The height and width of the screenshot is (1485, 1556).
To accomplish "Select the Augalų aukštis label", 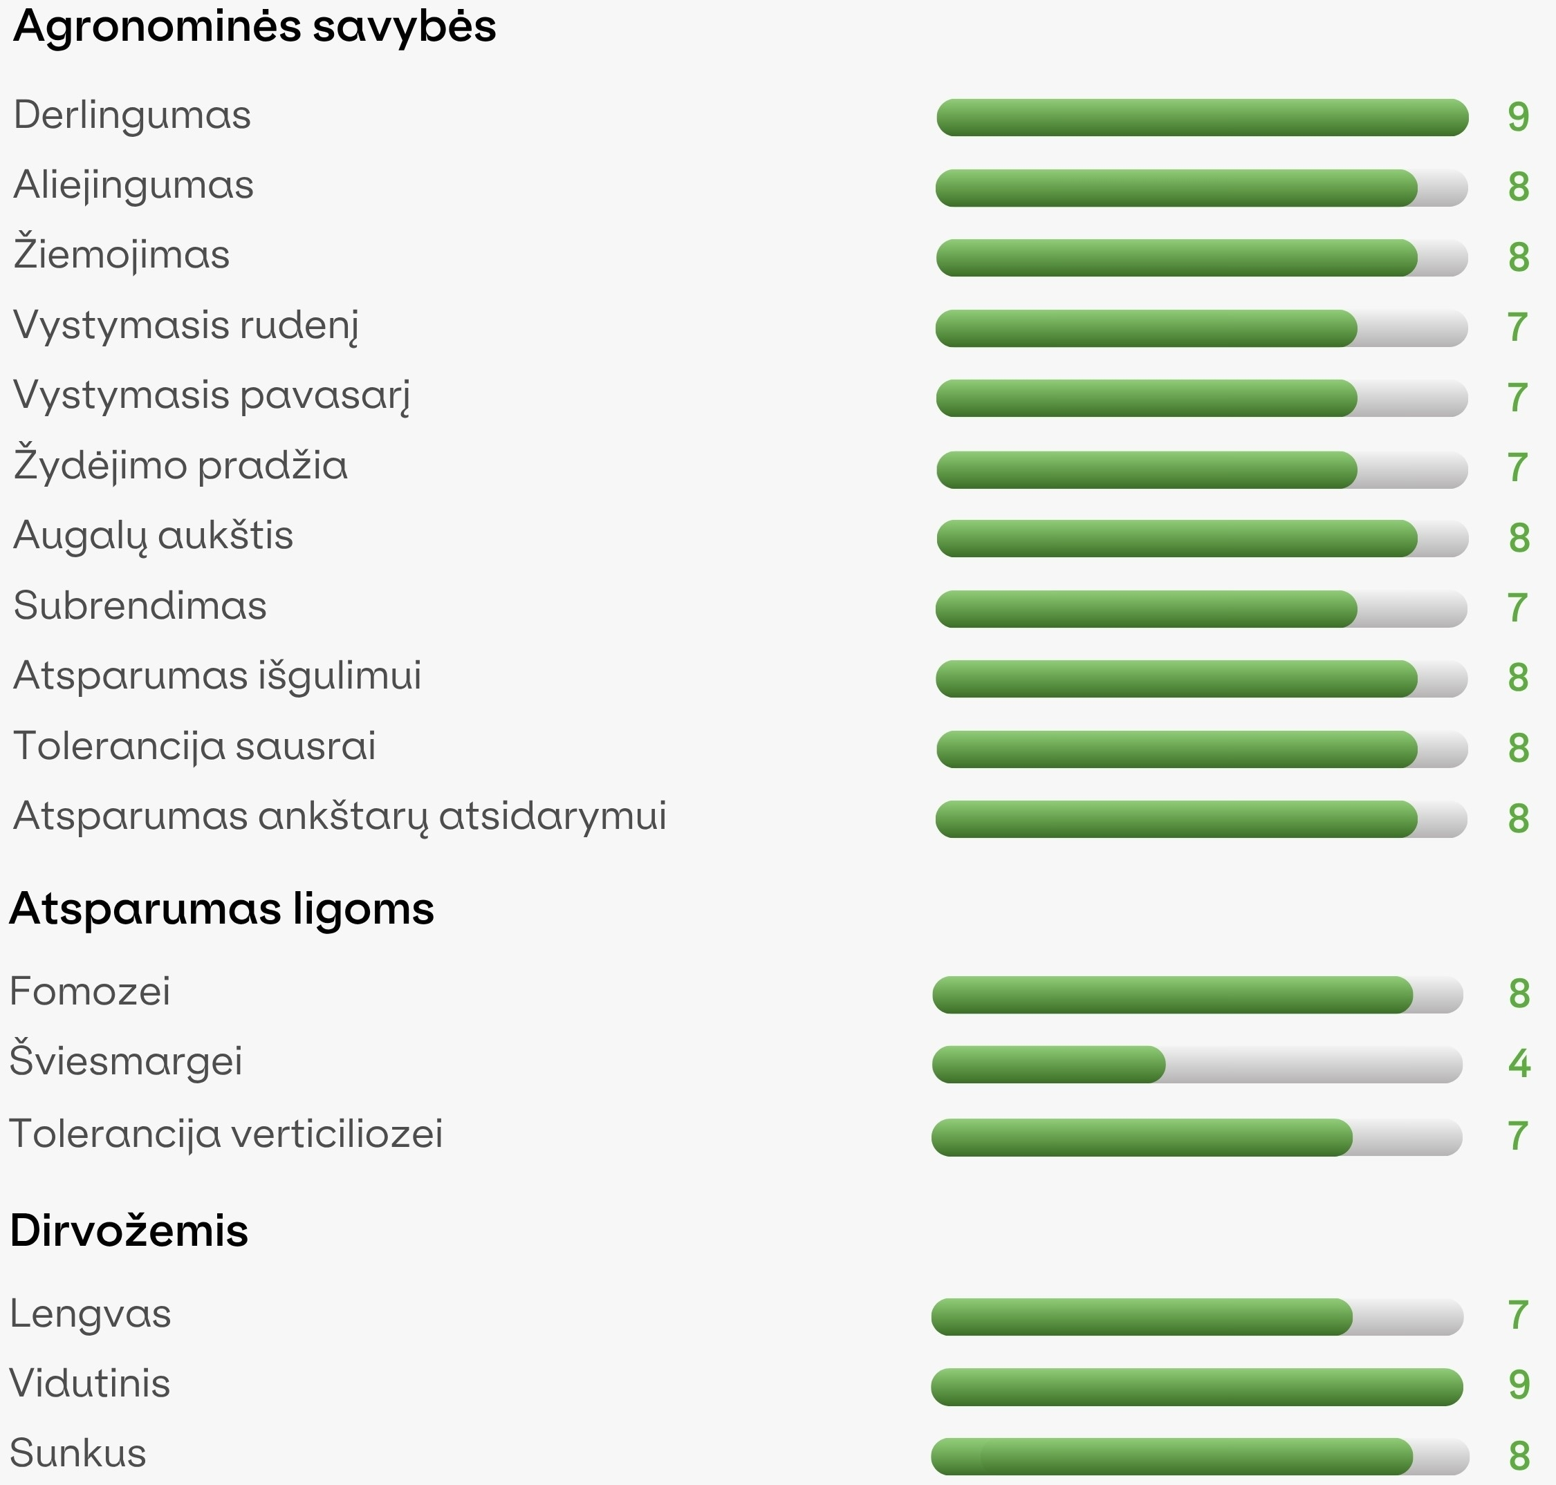I will pyautogui.click(x=154, y=536).
